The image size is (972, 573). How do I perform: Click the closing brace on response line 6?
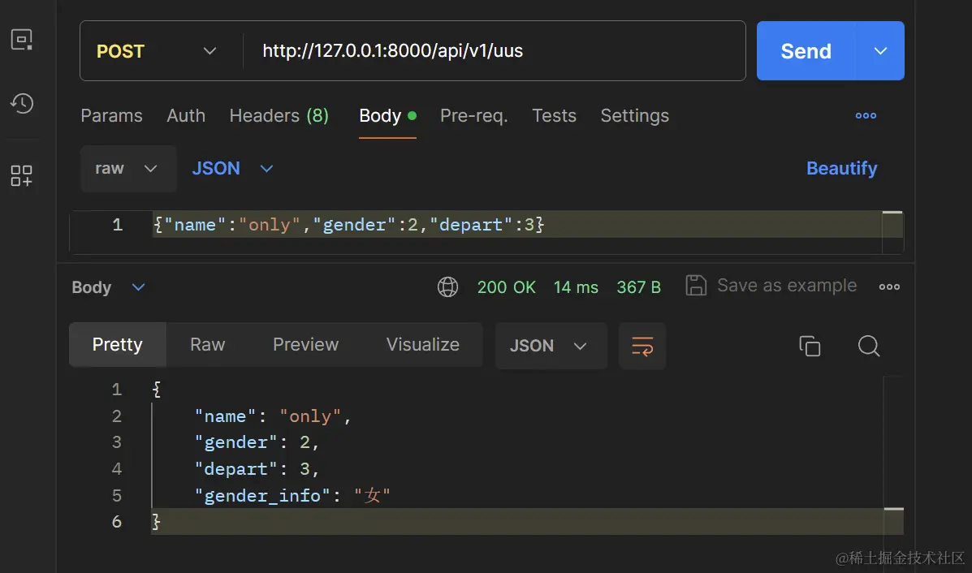(156, 522)
